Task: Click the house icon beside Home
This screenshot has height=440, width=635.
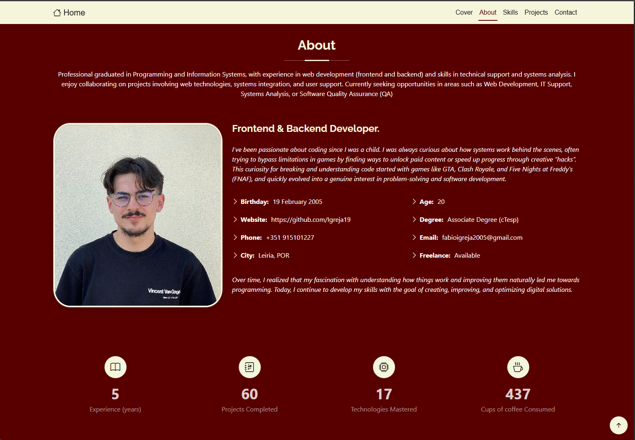Action: [x=57, y=13]
